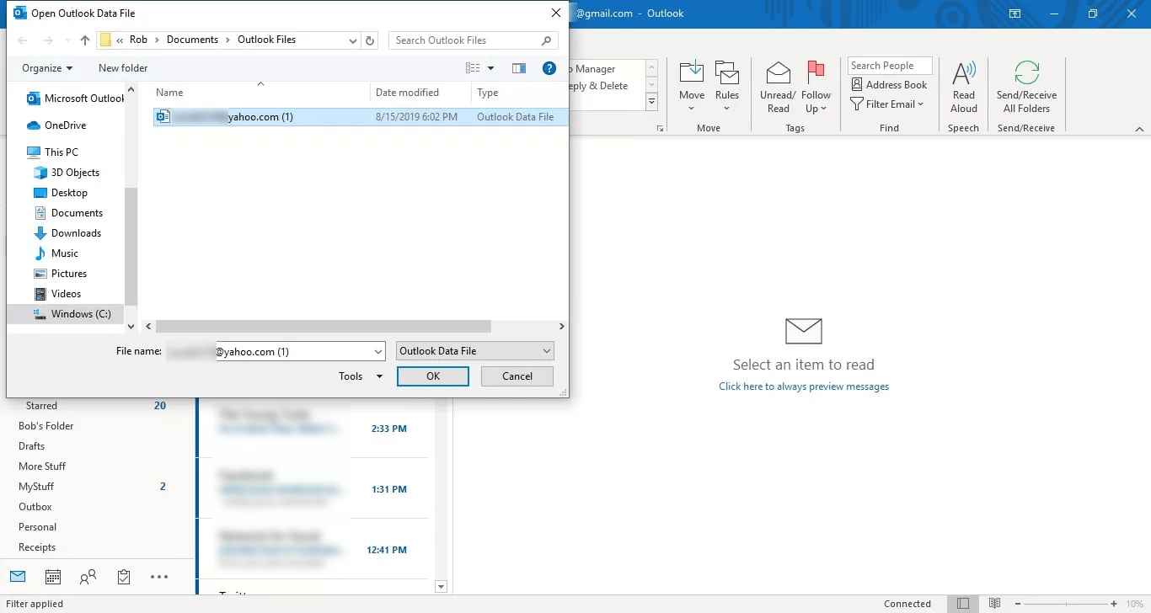This screenshot has height=613, width=1151.
Task: Click the file list horizontal scrollbar
Action: click(x=324, y=326)
